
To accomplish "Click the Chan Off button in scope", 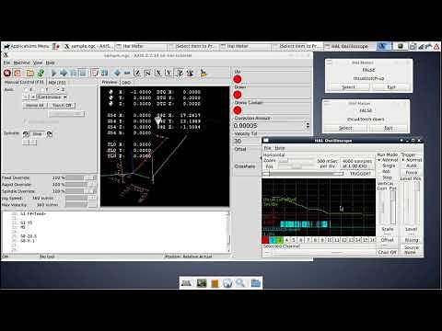I will [388, 252].
